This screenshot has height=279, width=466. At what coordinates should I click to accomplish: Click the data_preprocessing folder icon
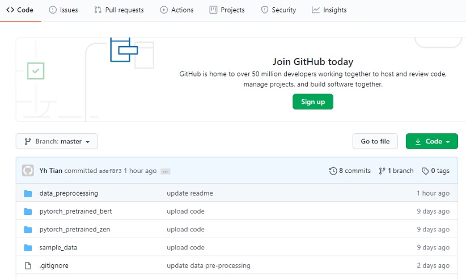(28, 193)
